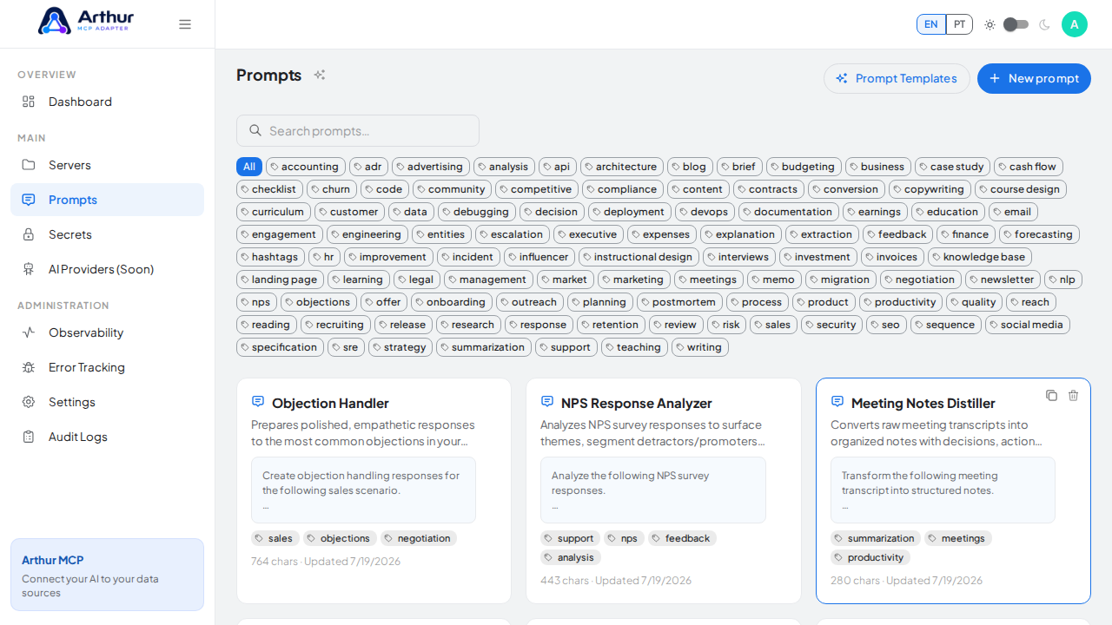This screenshot has width=1112, height=625.
Task: Click the Dashboard grid icon in sidebar
Action: (29, 102)
